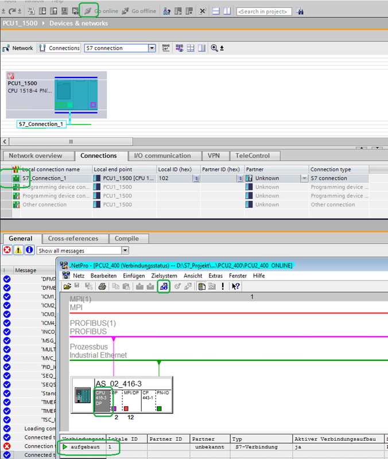
Task: Open the Hilfe menu in NetPro
Action: [259, 276]
